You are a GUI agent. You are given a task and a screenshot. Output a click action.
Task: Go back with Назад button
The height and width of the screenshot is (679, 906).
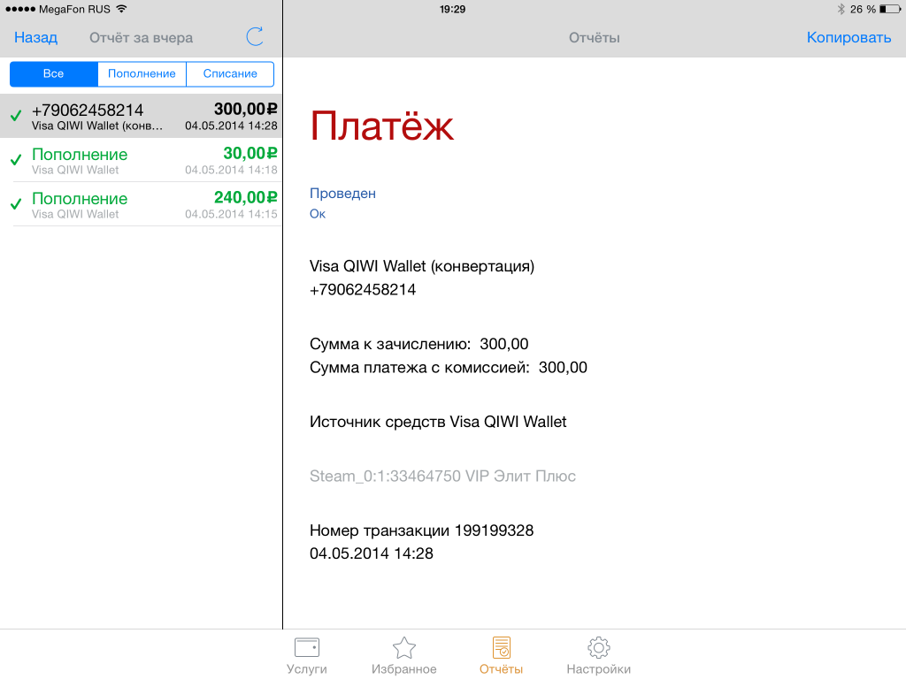coord(35,37)
